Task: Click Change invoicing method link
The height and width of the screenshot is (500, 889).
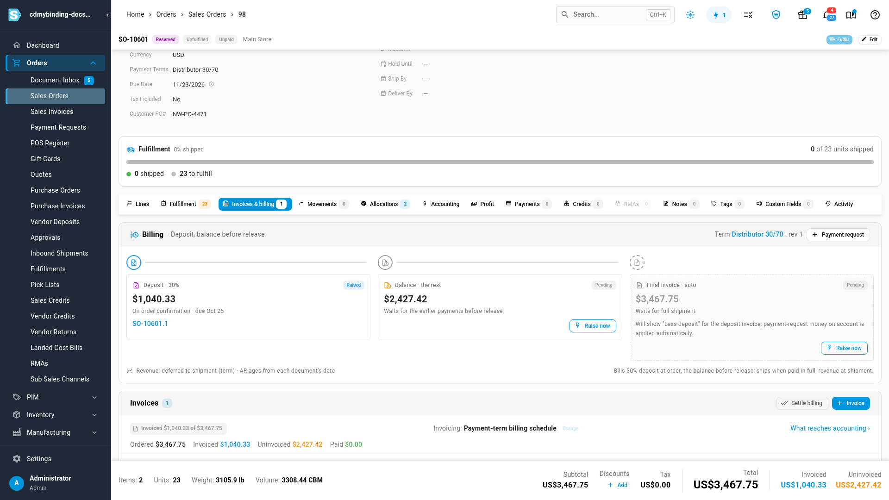Action: point(570,429)
